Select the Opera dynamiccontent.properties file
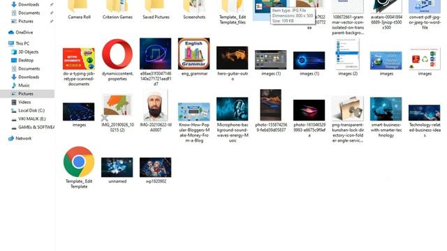The image size is (447, 251). [x=117, y=60]
